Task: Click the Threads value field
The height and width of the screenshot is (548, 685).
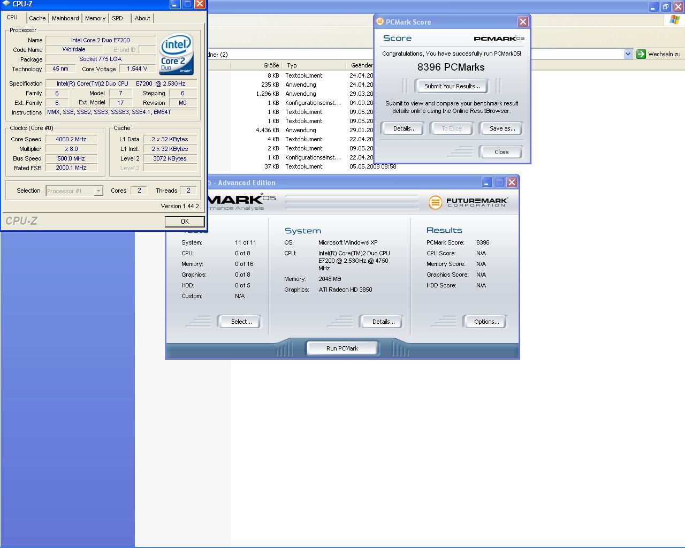Action: coord(188,191)
